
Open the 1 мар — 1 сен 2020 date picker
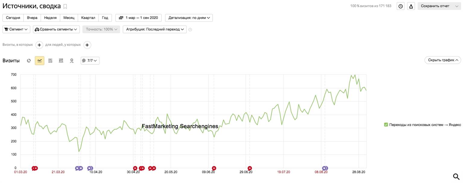pos(138,18)
